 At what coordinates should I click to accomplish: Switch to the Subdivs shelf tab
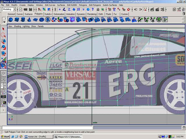pos(48,14)
